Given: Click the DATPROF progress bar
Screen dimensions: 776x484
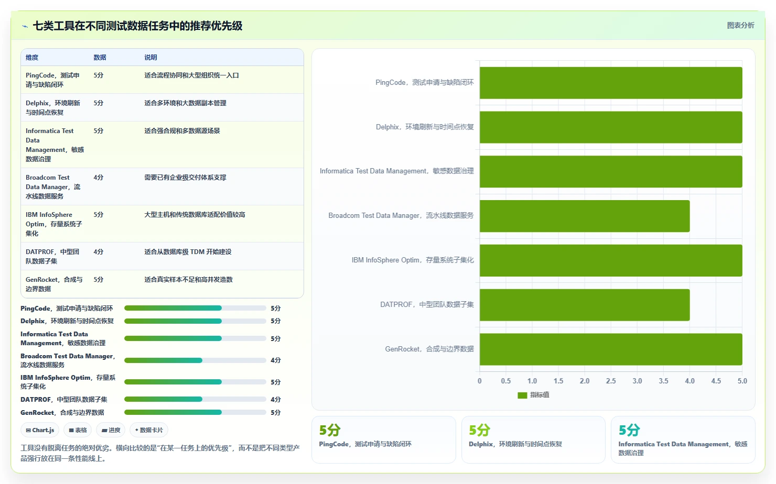Looking at the screenshot, I should pyautogui.click(x=195, y=399).
